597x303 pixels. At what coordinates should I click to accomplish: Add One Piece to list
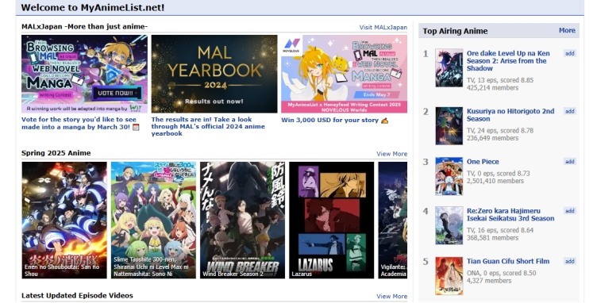click(569, 162)
